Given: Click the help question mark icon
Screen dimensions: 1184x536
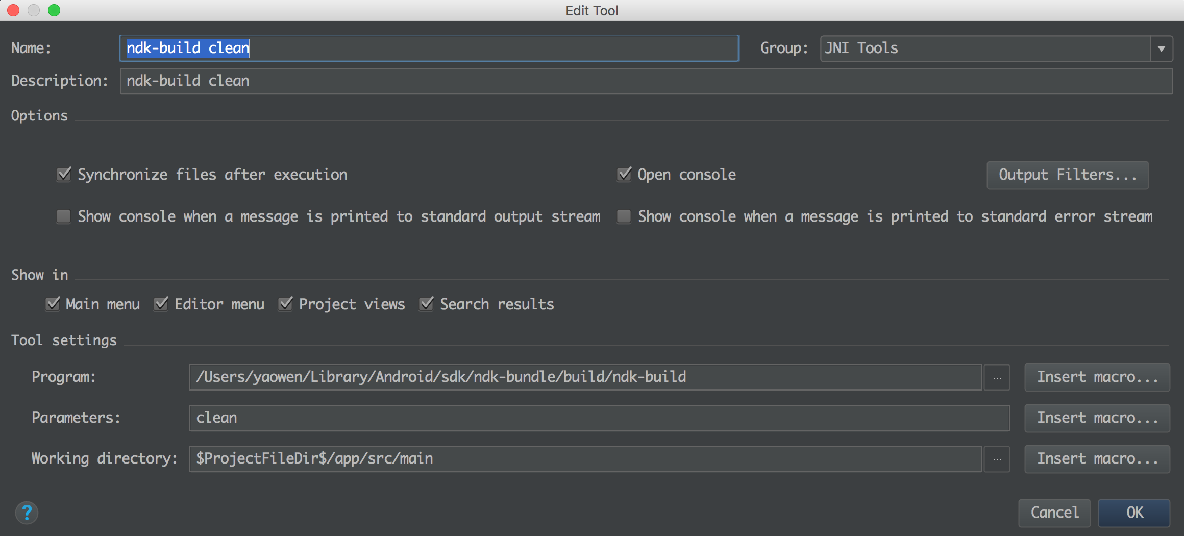Looking at the screenshot, I should (27, 513).
